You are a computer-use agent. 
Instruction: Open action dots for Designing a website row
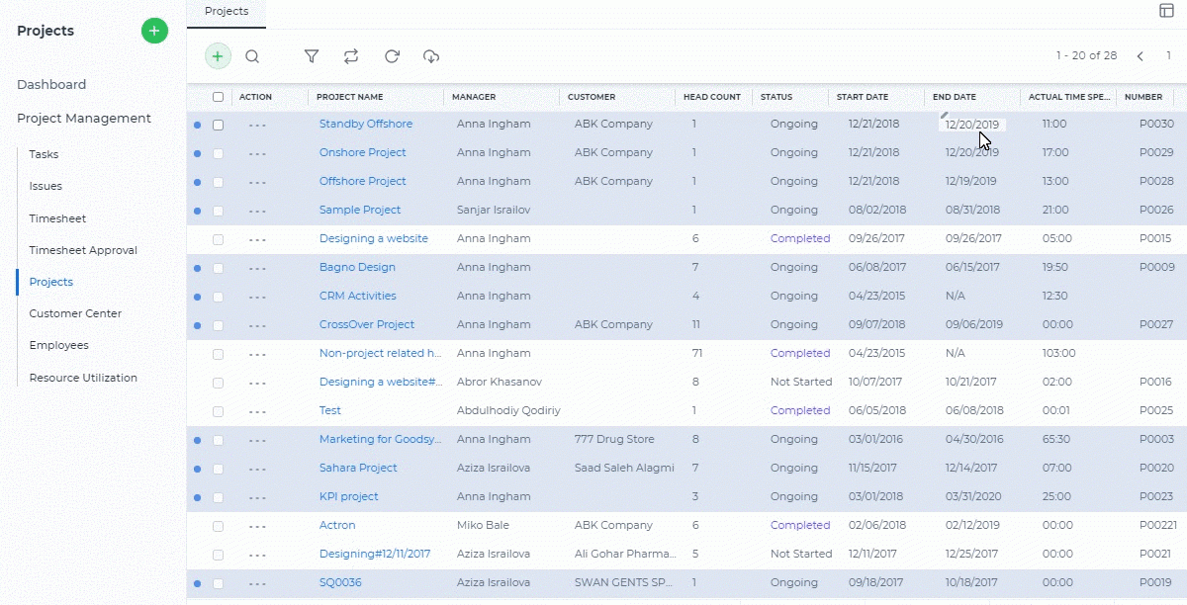(x=258, y=240)
